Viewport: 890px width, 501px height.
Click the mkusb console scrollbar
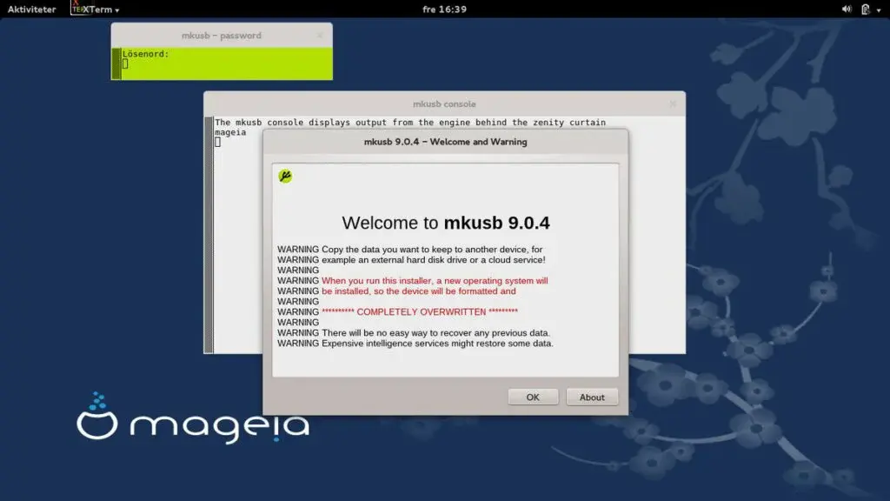click(x=209, y=235)
